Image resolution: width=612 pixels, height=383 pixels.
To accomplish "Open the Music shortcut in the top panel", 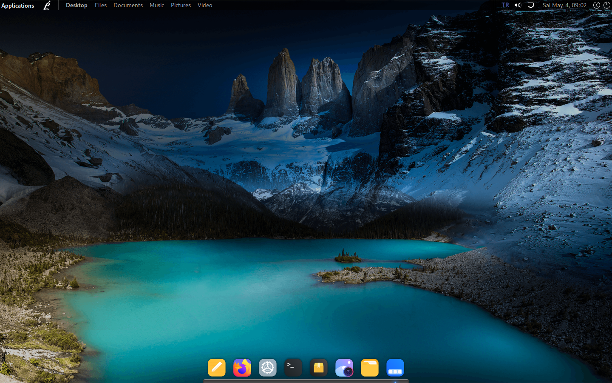I will coord(157,5).
